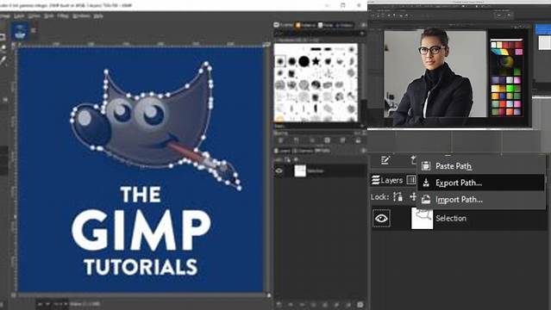Toggle eye icon in small paths panel
Screen dimensions: 551x310
(x=279, y=171)
